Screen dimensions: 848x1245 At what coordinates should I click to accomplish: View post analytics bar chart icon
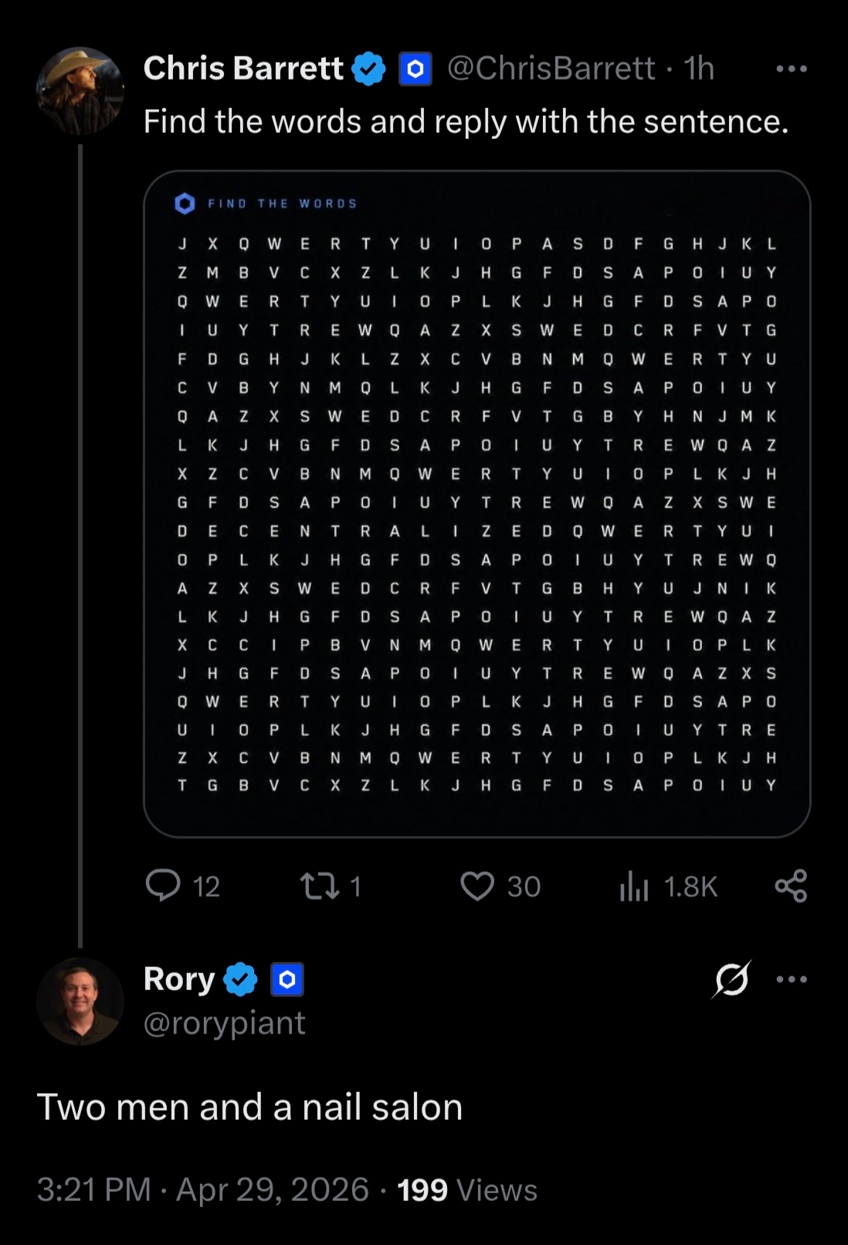[633, 887]
